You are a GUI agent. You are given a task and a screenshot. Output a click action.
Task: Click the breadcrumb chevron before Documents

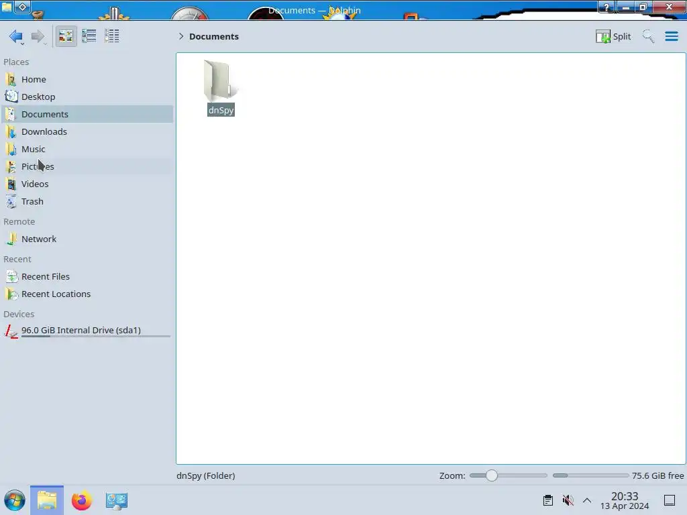pos(181,36)
